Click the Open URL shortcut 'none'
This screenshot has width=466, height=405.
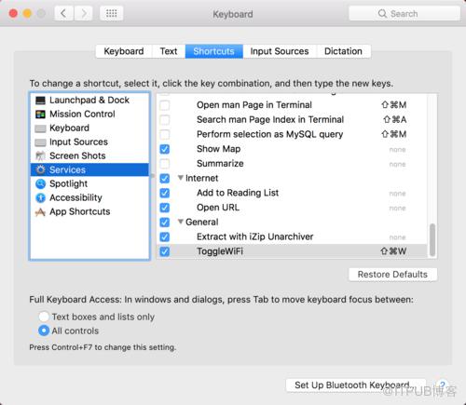click(x=398, y=208)
